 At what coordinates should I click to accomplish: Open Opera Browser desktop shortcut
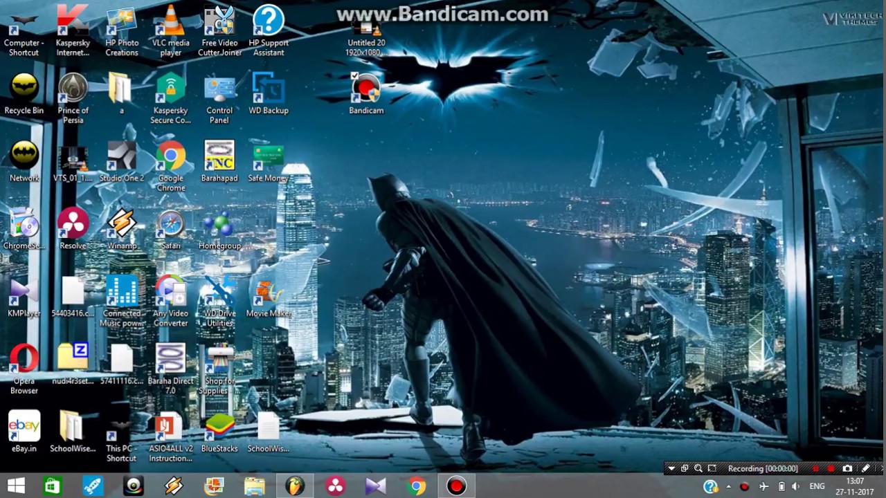(x=24, y=369)
